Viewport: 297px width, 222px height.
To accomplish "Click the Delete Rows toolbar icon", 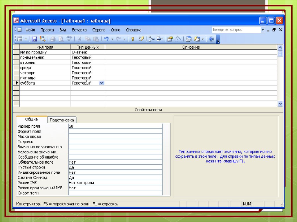I will 160,39.
